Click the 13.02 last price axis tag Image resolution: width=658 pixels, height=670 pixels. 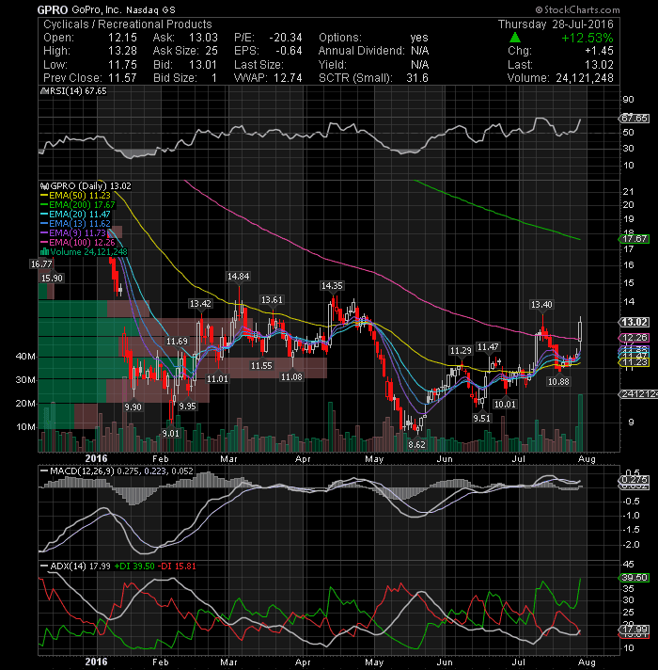coord(634,322)
